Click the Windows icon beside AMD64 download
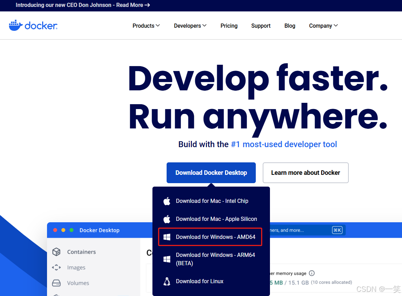The width and height of the screenshot is (402, 296). 167,237
